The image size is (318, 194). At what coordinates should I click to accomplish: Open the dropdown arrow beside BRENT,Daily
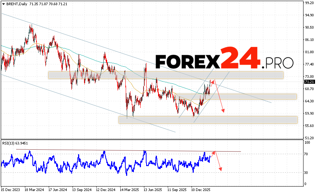[x=3, y=3]
